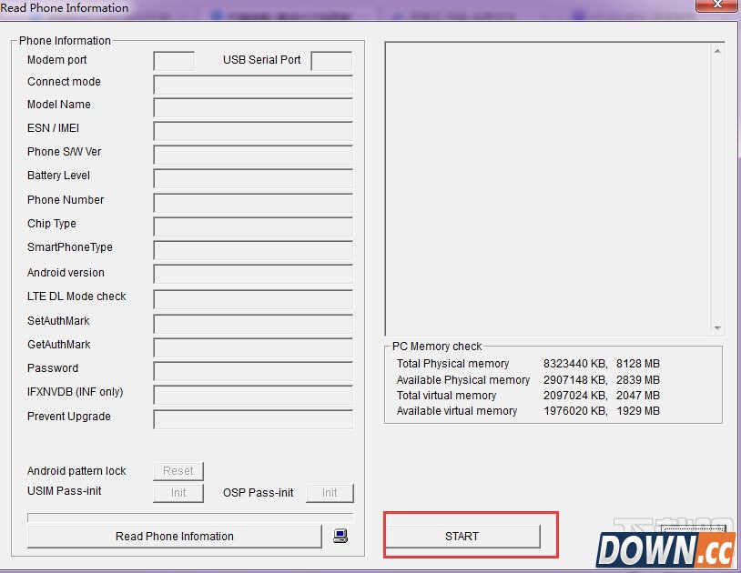
Task: Click the USB Serial Port field
Action: (331, 61)
